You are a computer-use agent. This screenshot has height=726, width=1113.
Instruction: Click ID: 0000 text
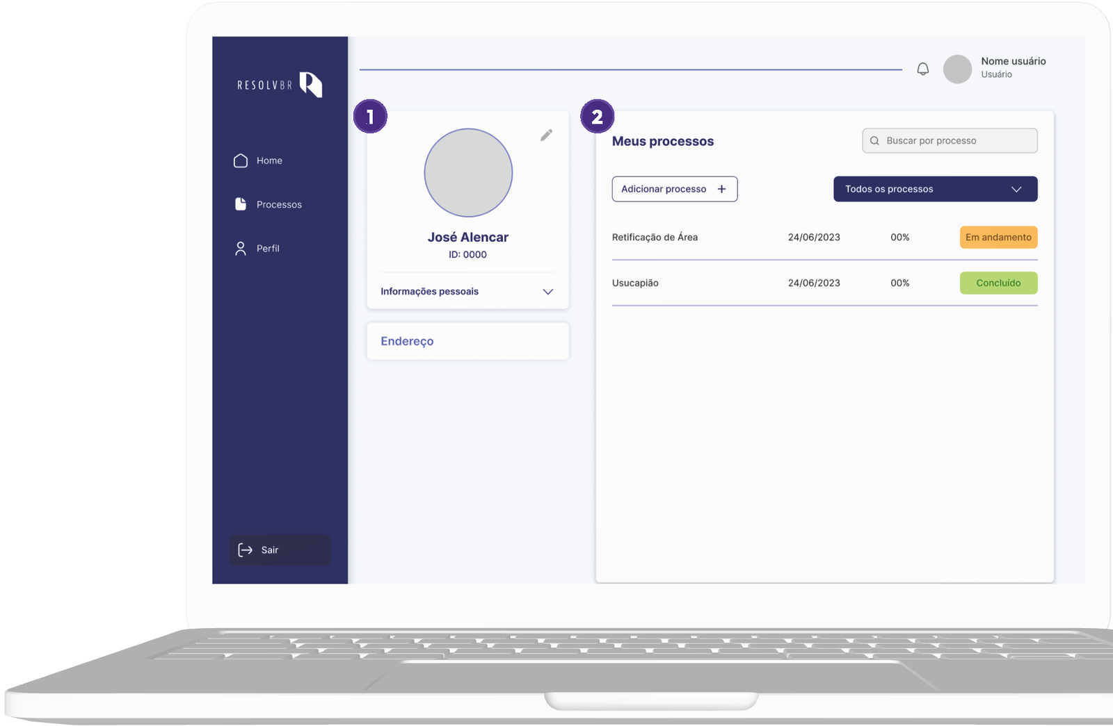(x=467, y=254)
